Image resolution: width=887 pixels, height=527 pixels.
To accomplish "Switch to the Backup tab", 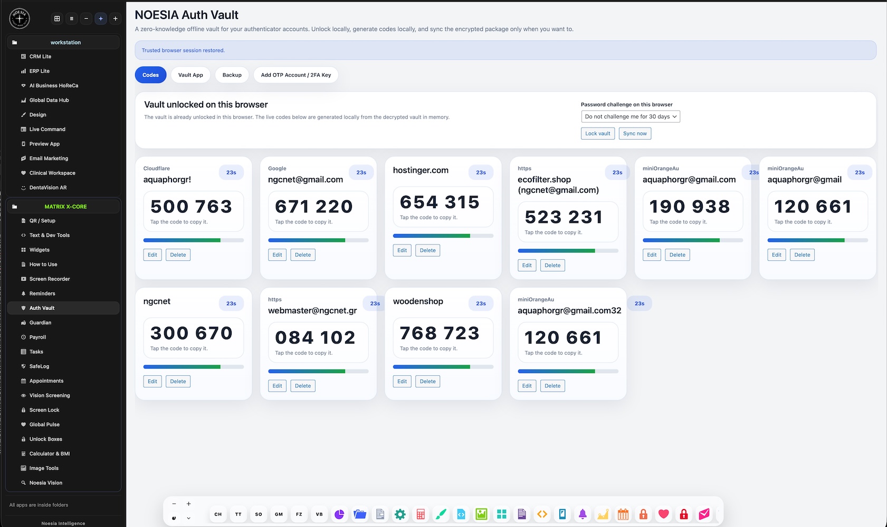I will [x=232, y=75].
